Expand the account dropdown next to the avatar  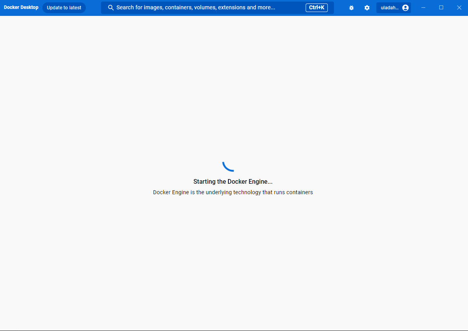click(393, 7)
